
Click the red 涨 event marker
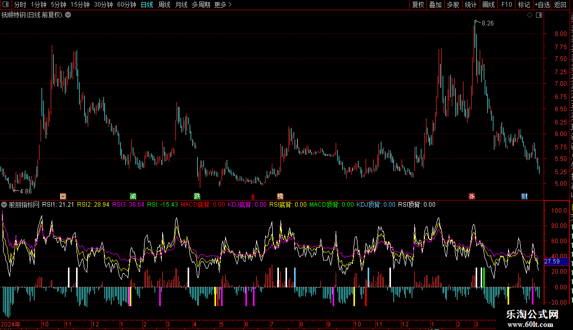point(472,196)
